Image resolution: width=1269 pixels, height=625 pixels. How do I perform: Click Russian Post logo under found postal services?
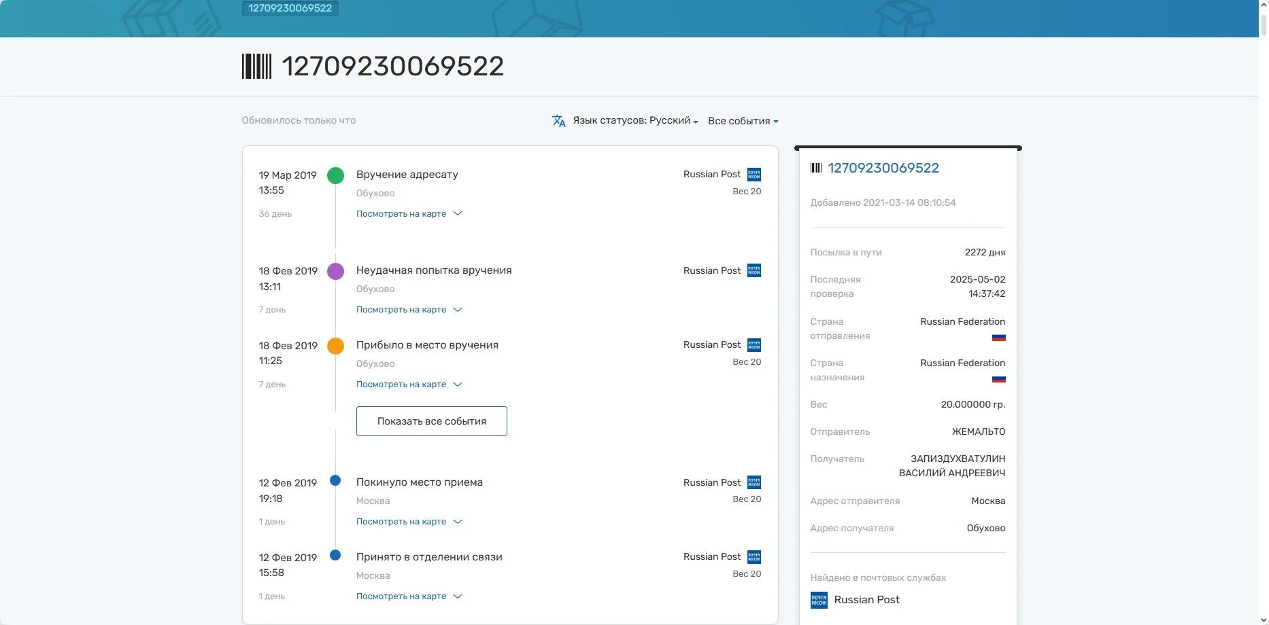click(819, 600)
